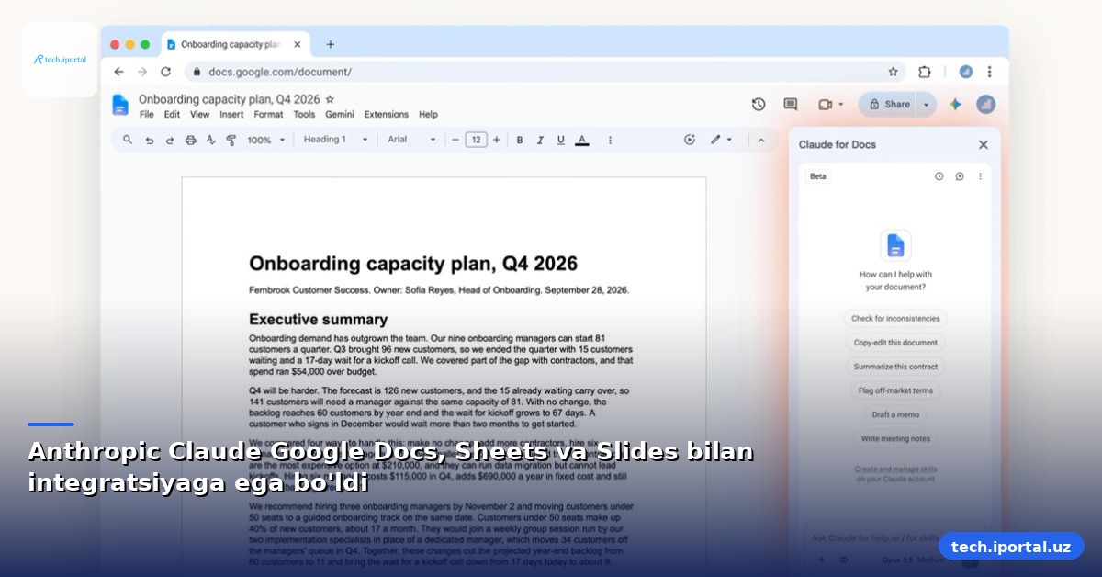Open the Format menu

pyautogui.click(x=268, y=115)
